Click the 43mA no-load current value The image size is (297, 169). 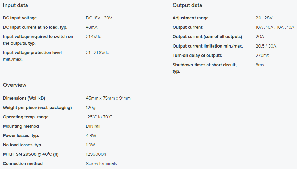(91, 27)
